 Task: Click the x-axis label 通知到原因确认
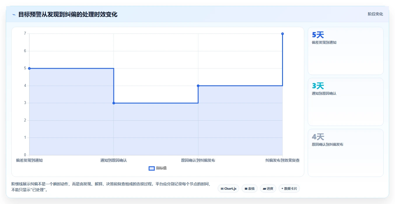coord(114,160)
